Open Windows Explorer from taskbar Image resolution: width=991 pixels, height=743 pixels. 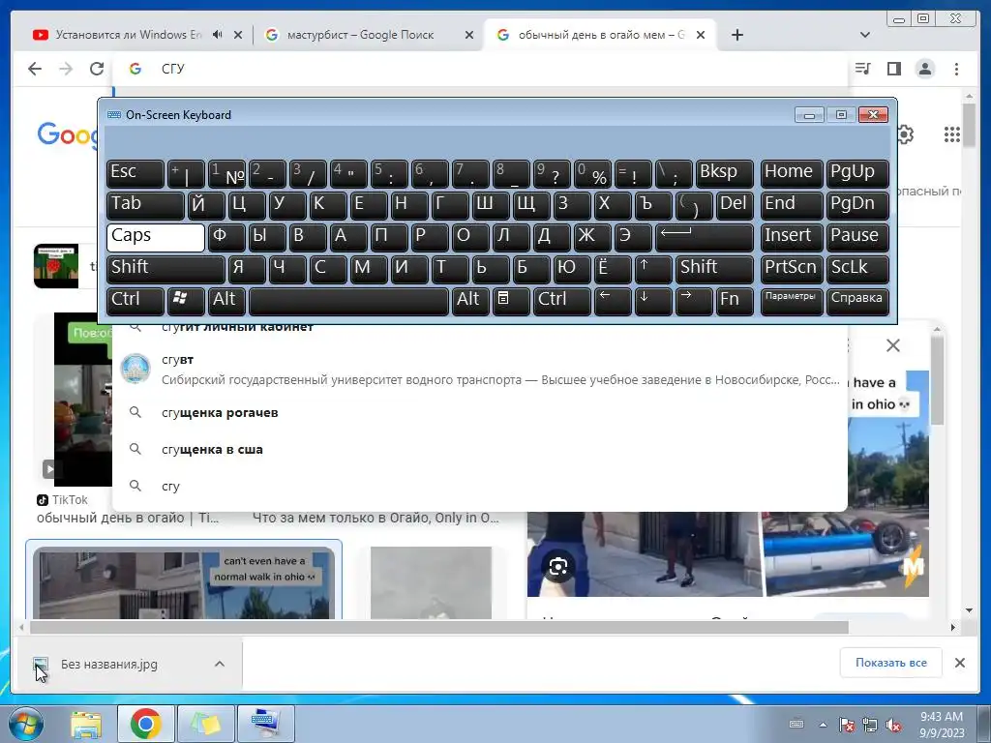(86, 724)
